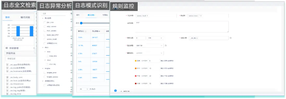Tick the tengine_access checkbox
Screen dimensions: 286x99
click(45, 77)
